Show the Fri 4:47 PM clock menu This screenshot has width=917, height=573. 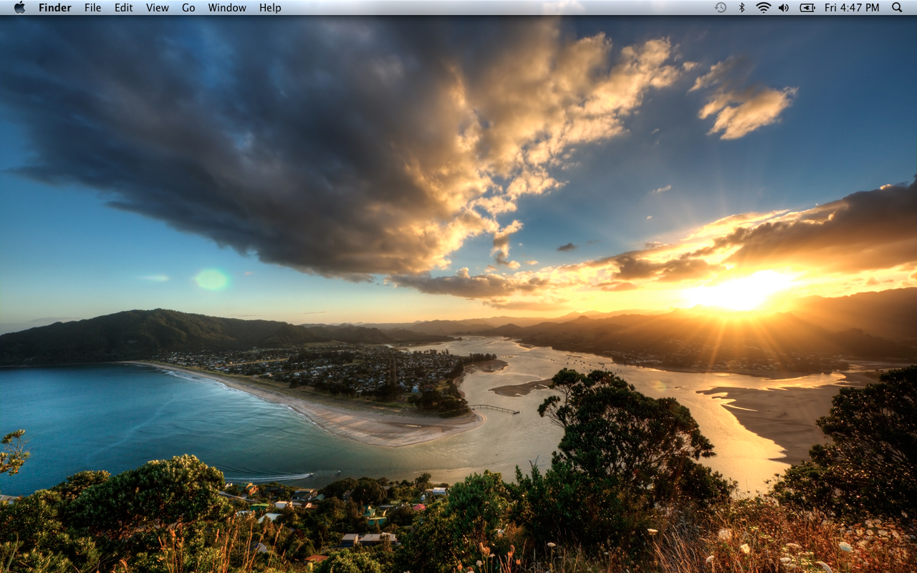[x=852, y=8]
